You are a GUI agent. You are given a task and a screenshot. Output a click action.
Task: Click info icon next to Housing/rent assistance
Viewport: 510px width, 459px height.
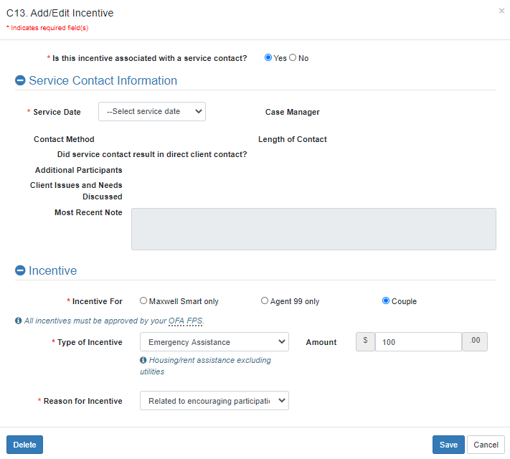tap(143, 360)
